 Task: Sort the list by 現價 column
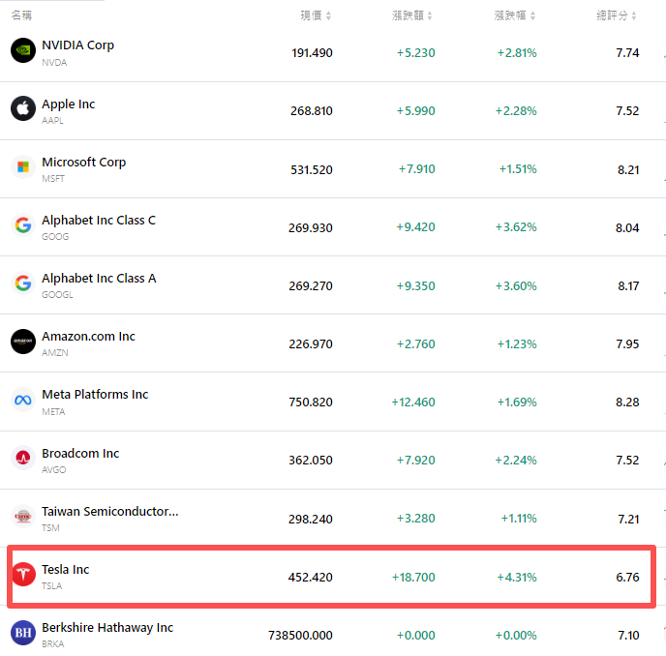pyautogui.click(x=316, y=15)
